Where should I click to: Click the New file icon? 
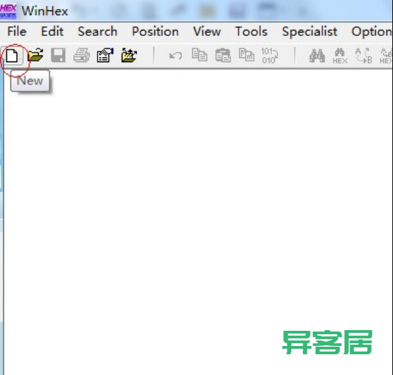12,55
